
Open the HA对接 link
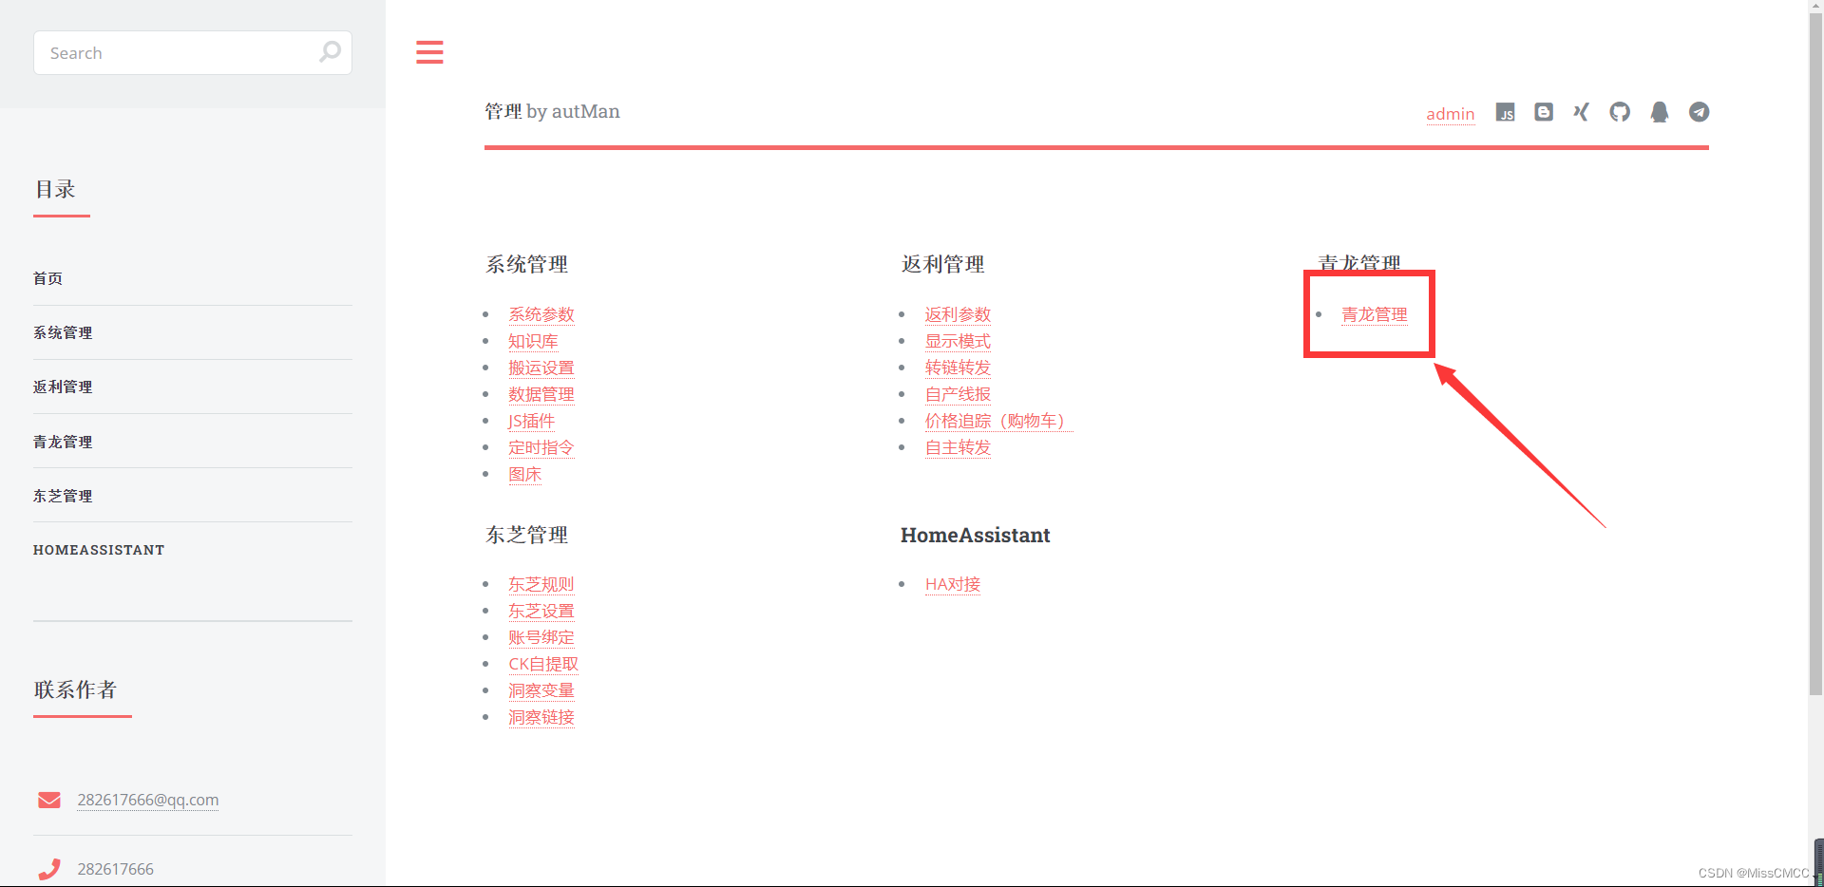pyautogui.click(x=953, y=584)
